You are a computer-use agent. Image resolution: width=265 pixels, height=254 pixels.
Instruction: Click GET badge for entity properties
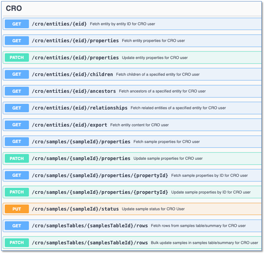click(17, 41)
